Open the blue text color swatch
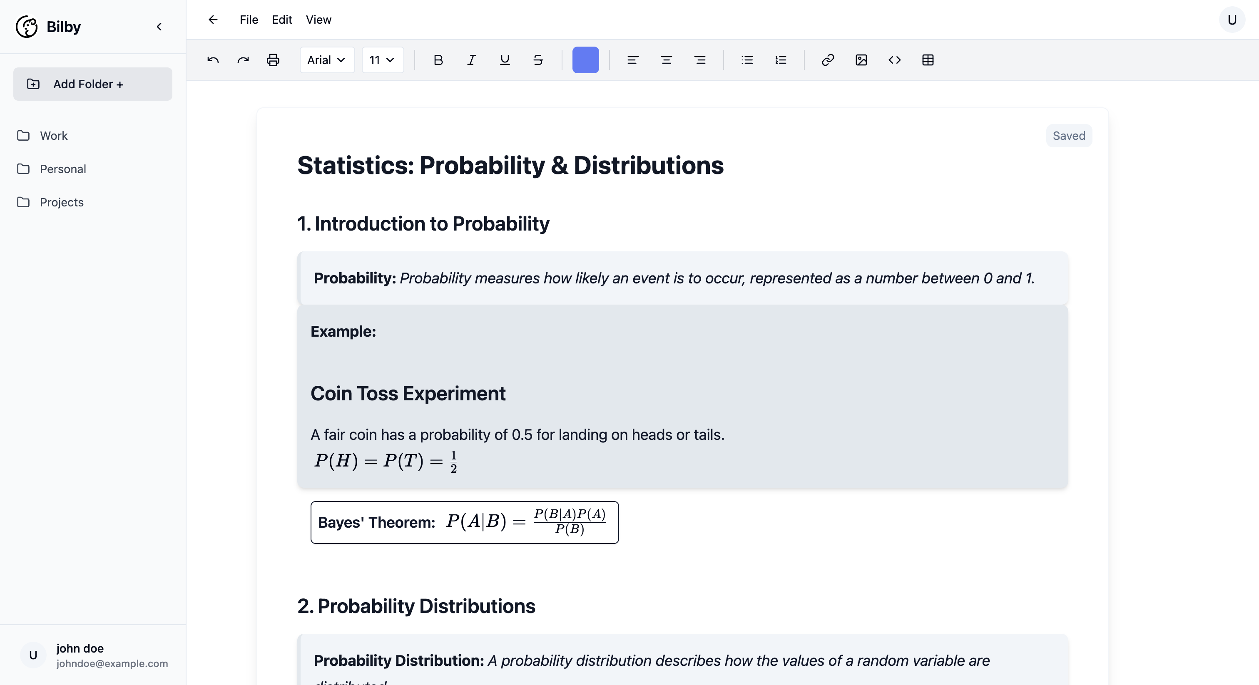 (585, 60)
